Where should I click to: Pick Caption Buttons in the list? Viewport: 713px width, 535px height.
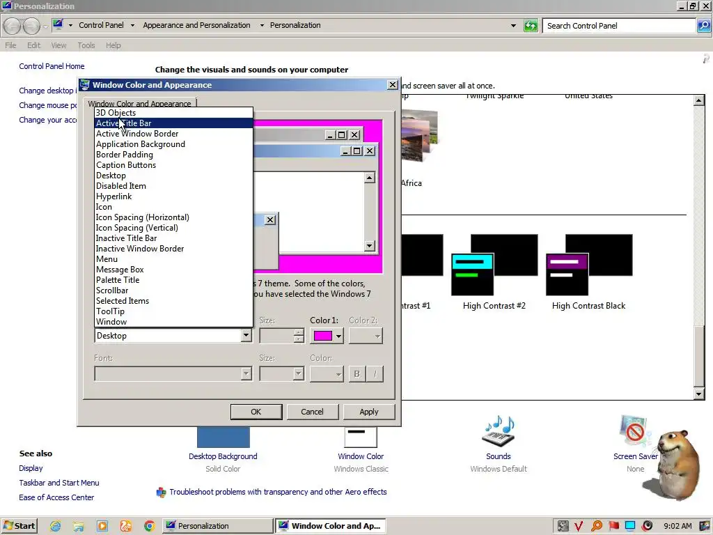coord(173,165)
